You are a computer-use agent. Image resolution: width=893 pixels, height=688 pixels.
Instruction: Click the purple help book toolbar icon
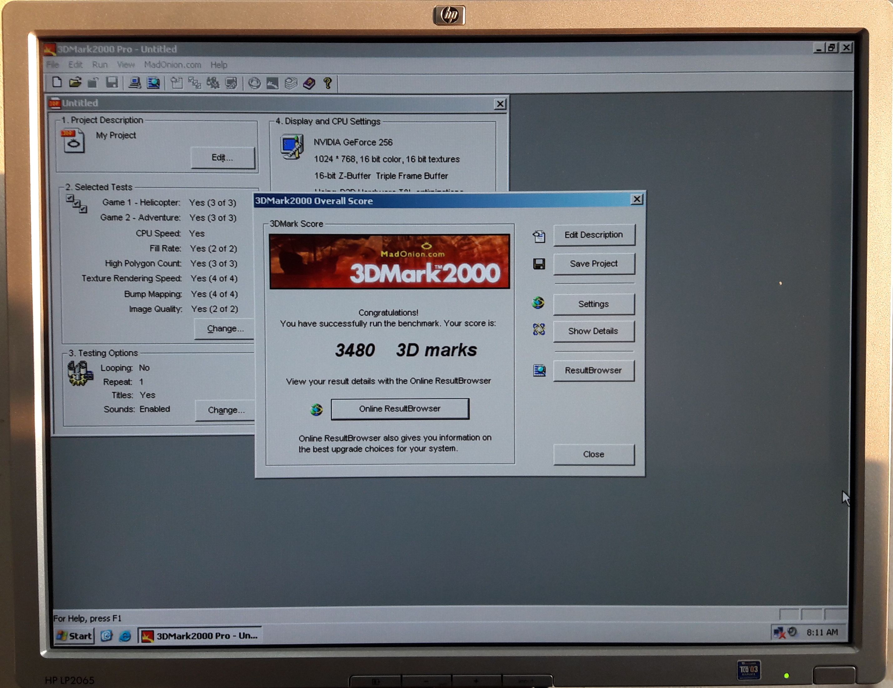click(309, 84)
